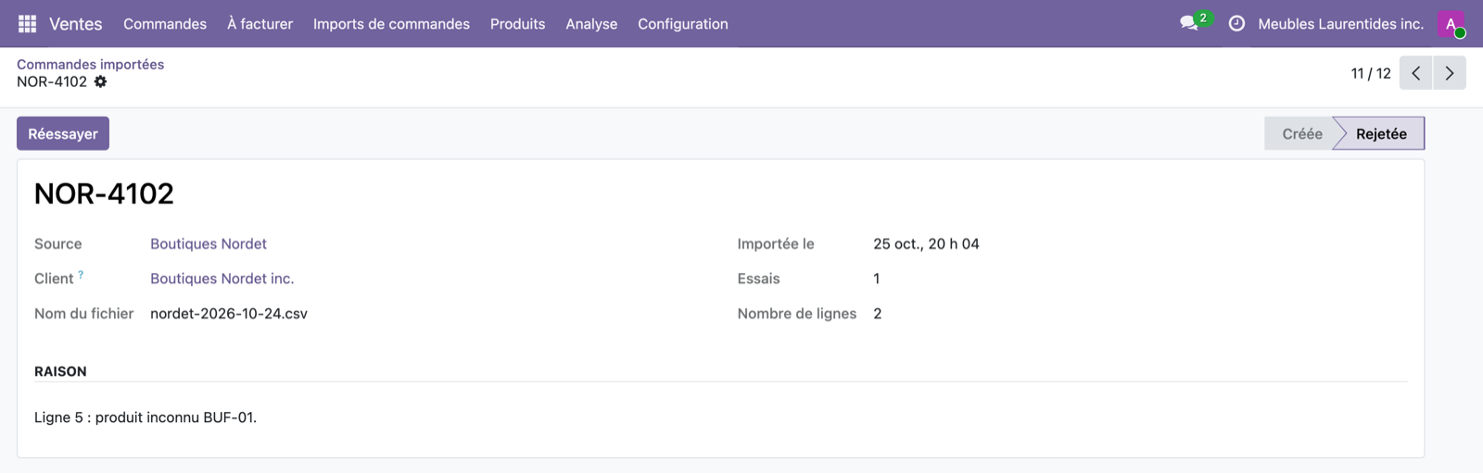Open the Imports de commandes menu

pos(391,23)
